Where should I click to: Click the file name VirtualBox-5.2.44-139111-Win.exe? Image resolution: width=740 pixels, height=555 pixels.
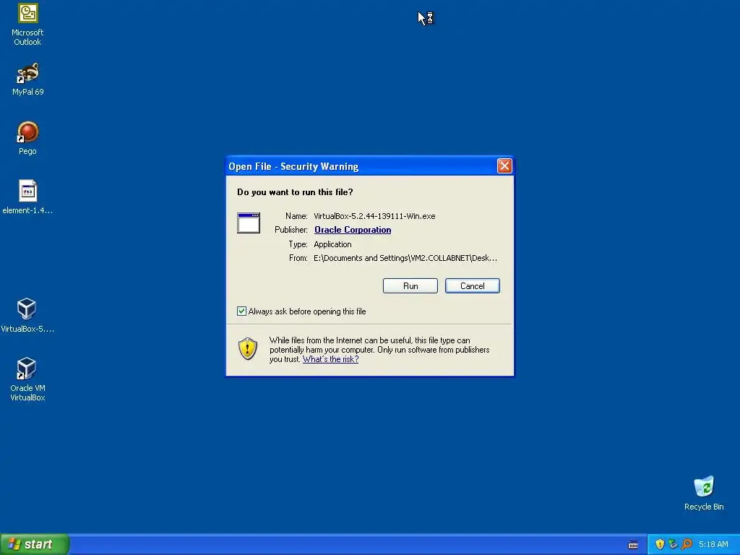374,216
